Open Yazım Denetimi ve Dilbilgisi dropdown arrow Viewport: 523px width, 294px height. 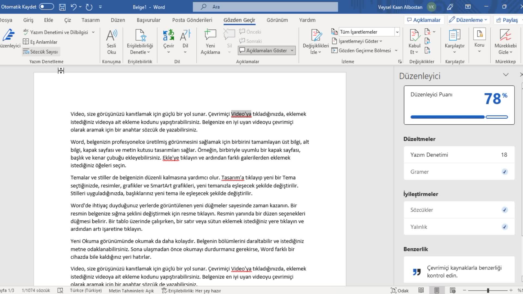pos(93,32)
